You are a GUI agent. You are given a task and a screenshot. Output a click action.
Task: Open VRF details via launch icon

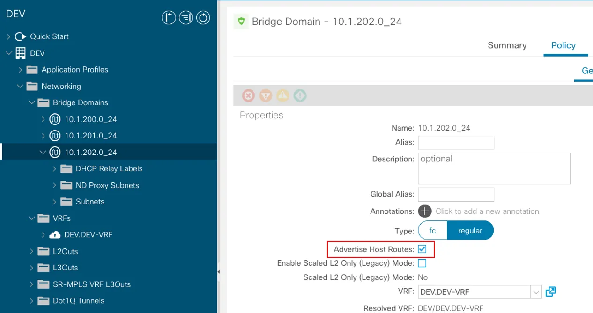pyautogui.click(x=551, y=291)
